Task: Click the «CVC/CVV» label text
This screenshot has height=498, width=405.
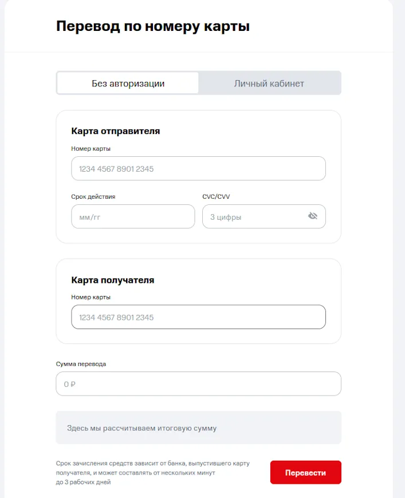Action: click(216, 196)
